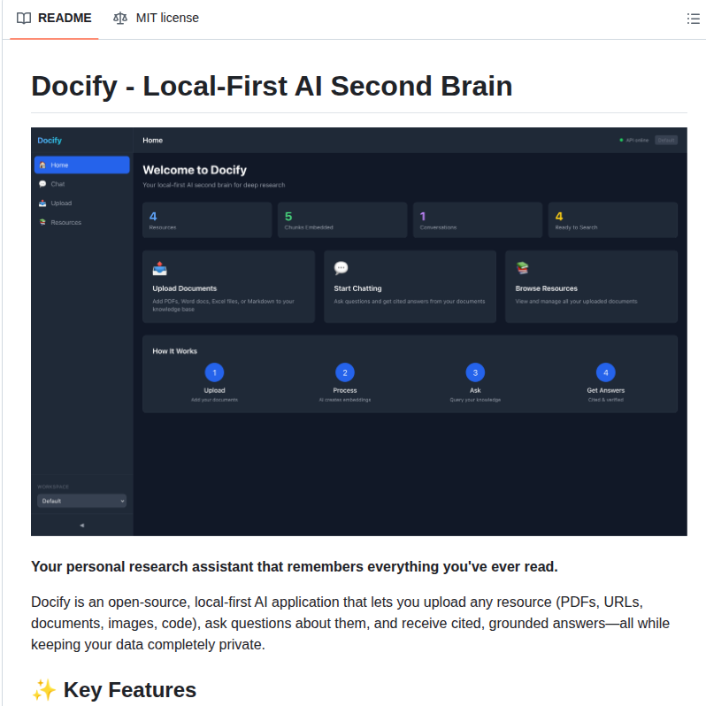Click the book icon beside README
Image resolution: width=706 pixels, height=706 pixels.
coord(23,18)
